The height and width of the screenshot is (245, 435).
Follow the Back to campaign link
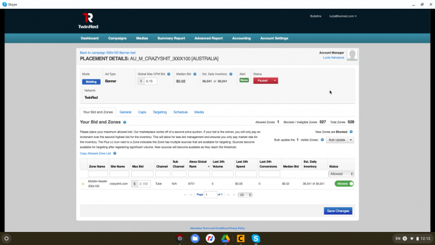click(x=108, y=53)
